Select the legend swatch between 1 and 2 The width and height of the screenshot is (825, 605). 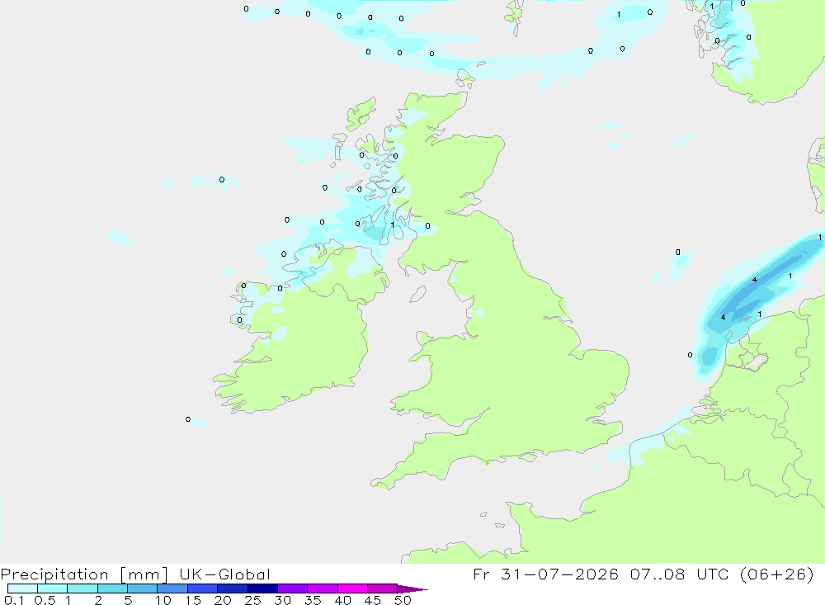coord(82,588)
